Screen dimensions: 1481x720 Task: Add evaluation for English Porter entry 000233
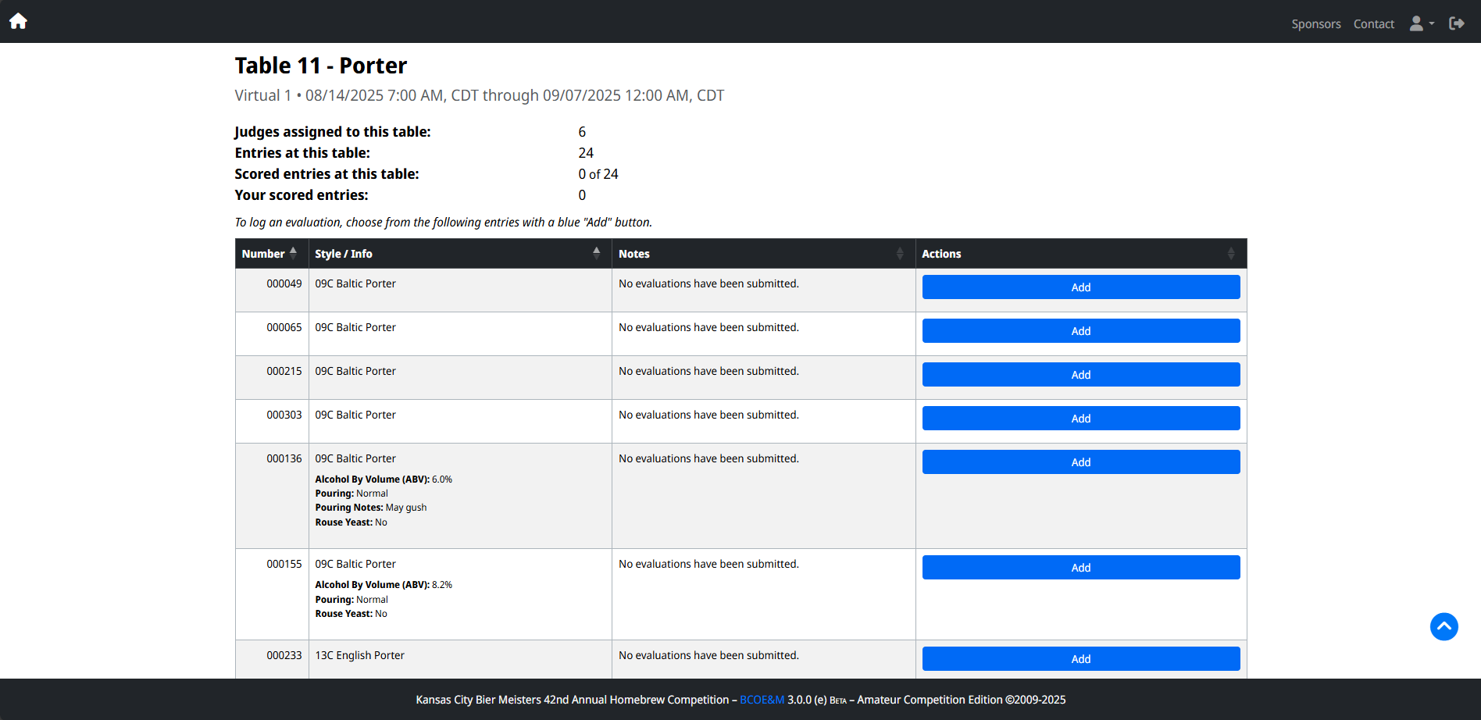pyautogui.click(x=1080, y=659)
